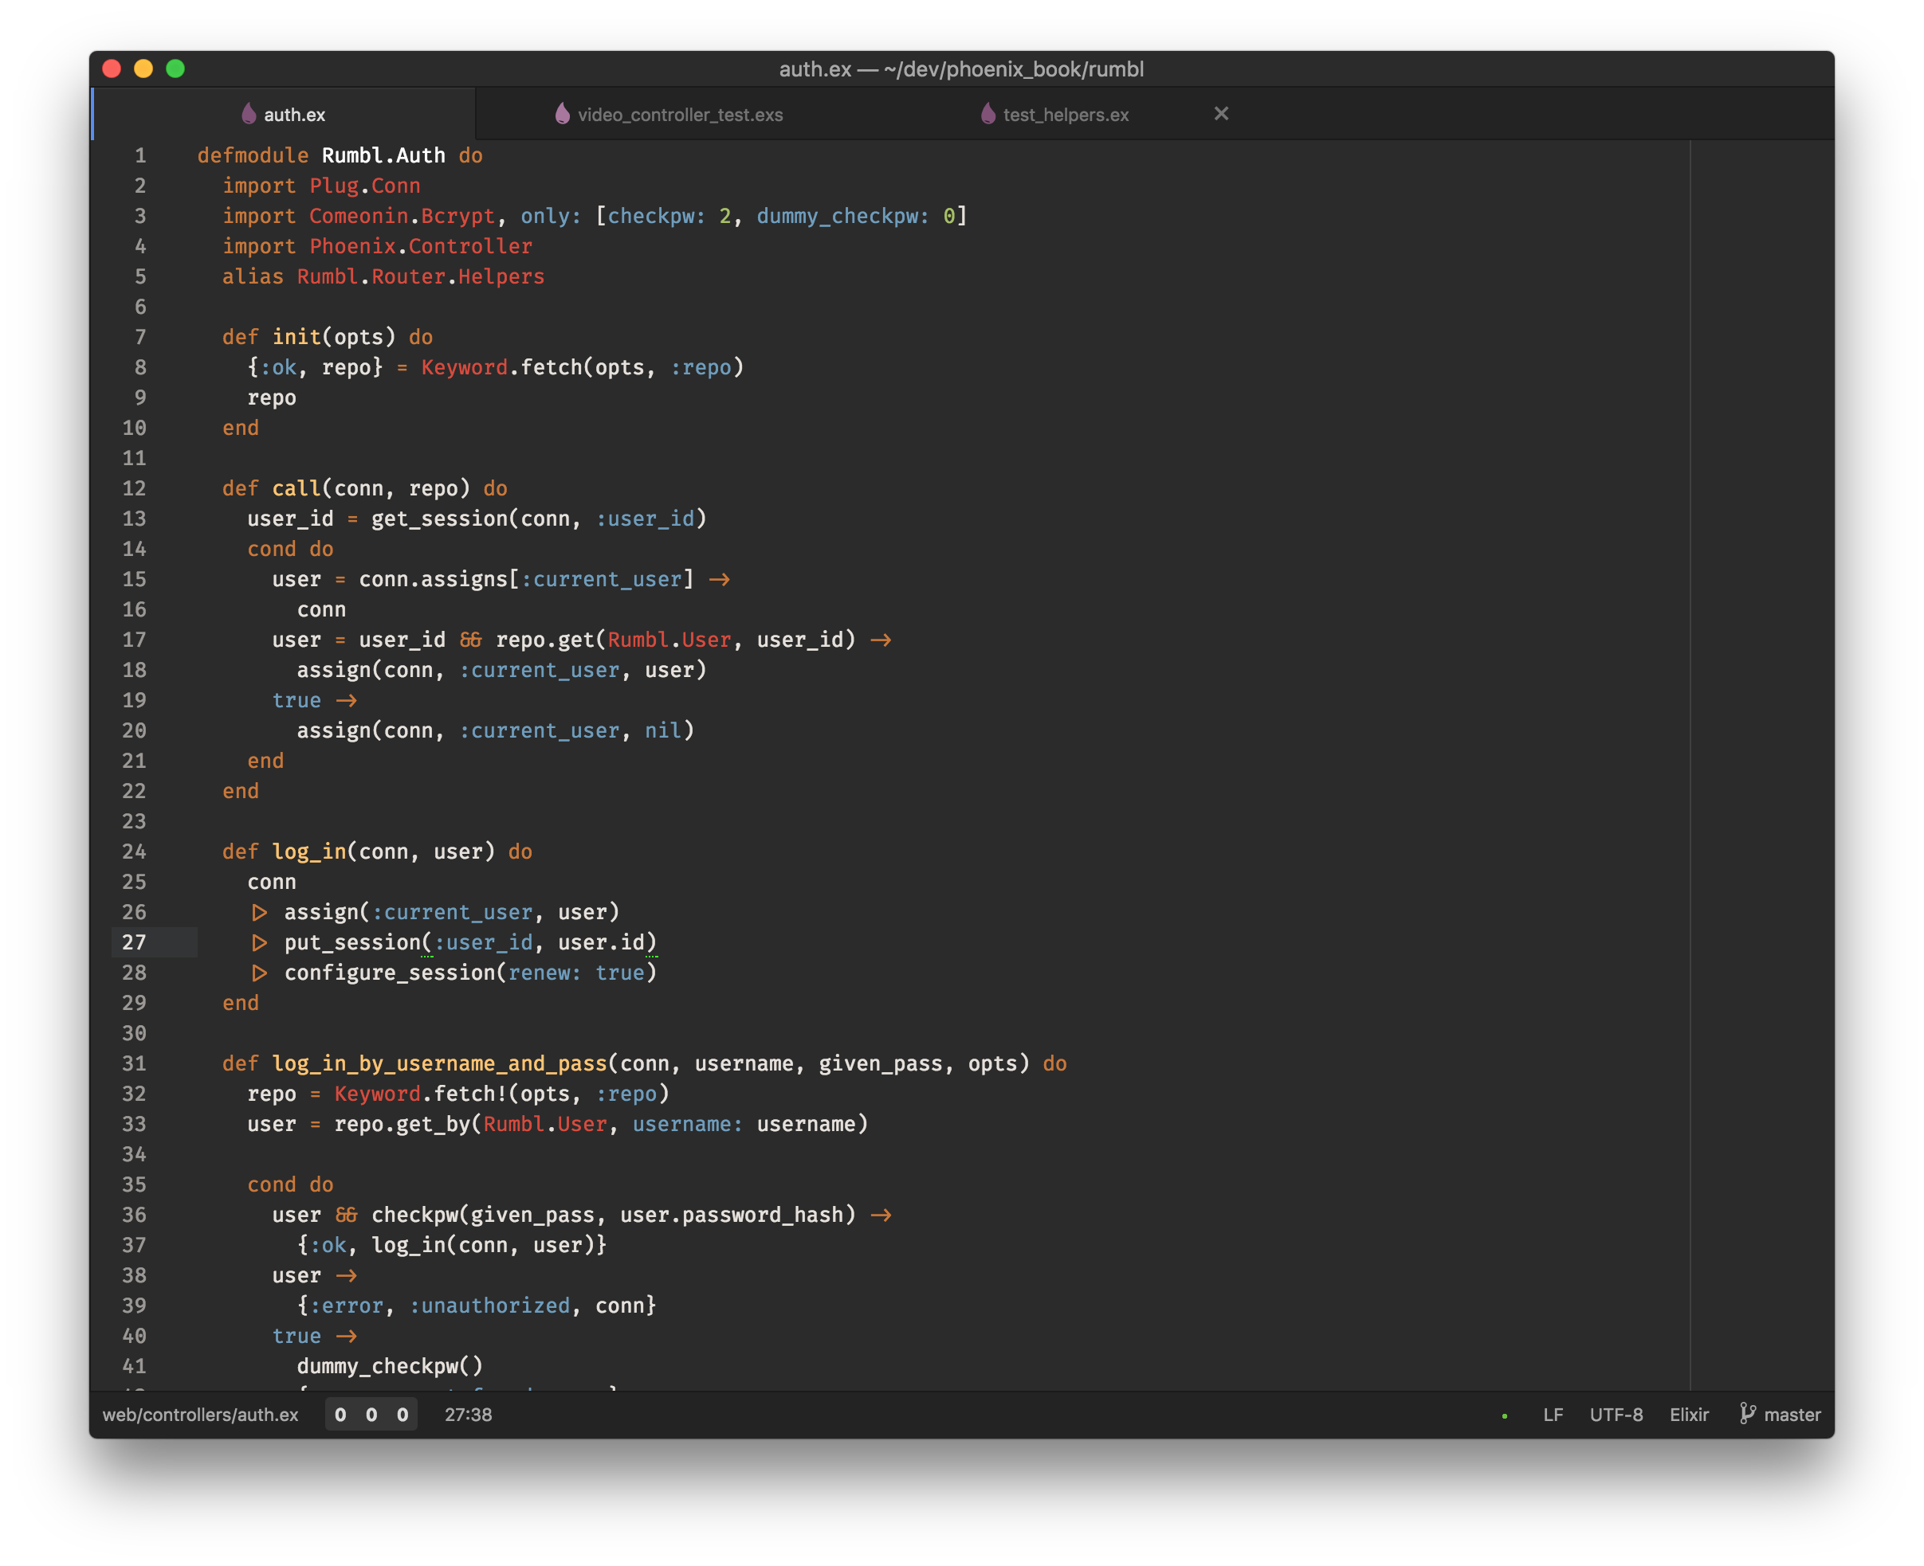
Task: Click the 27:38 cursor position indicator
Action: click(x=469, y=1415)
